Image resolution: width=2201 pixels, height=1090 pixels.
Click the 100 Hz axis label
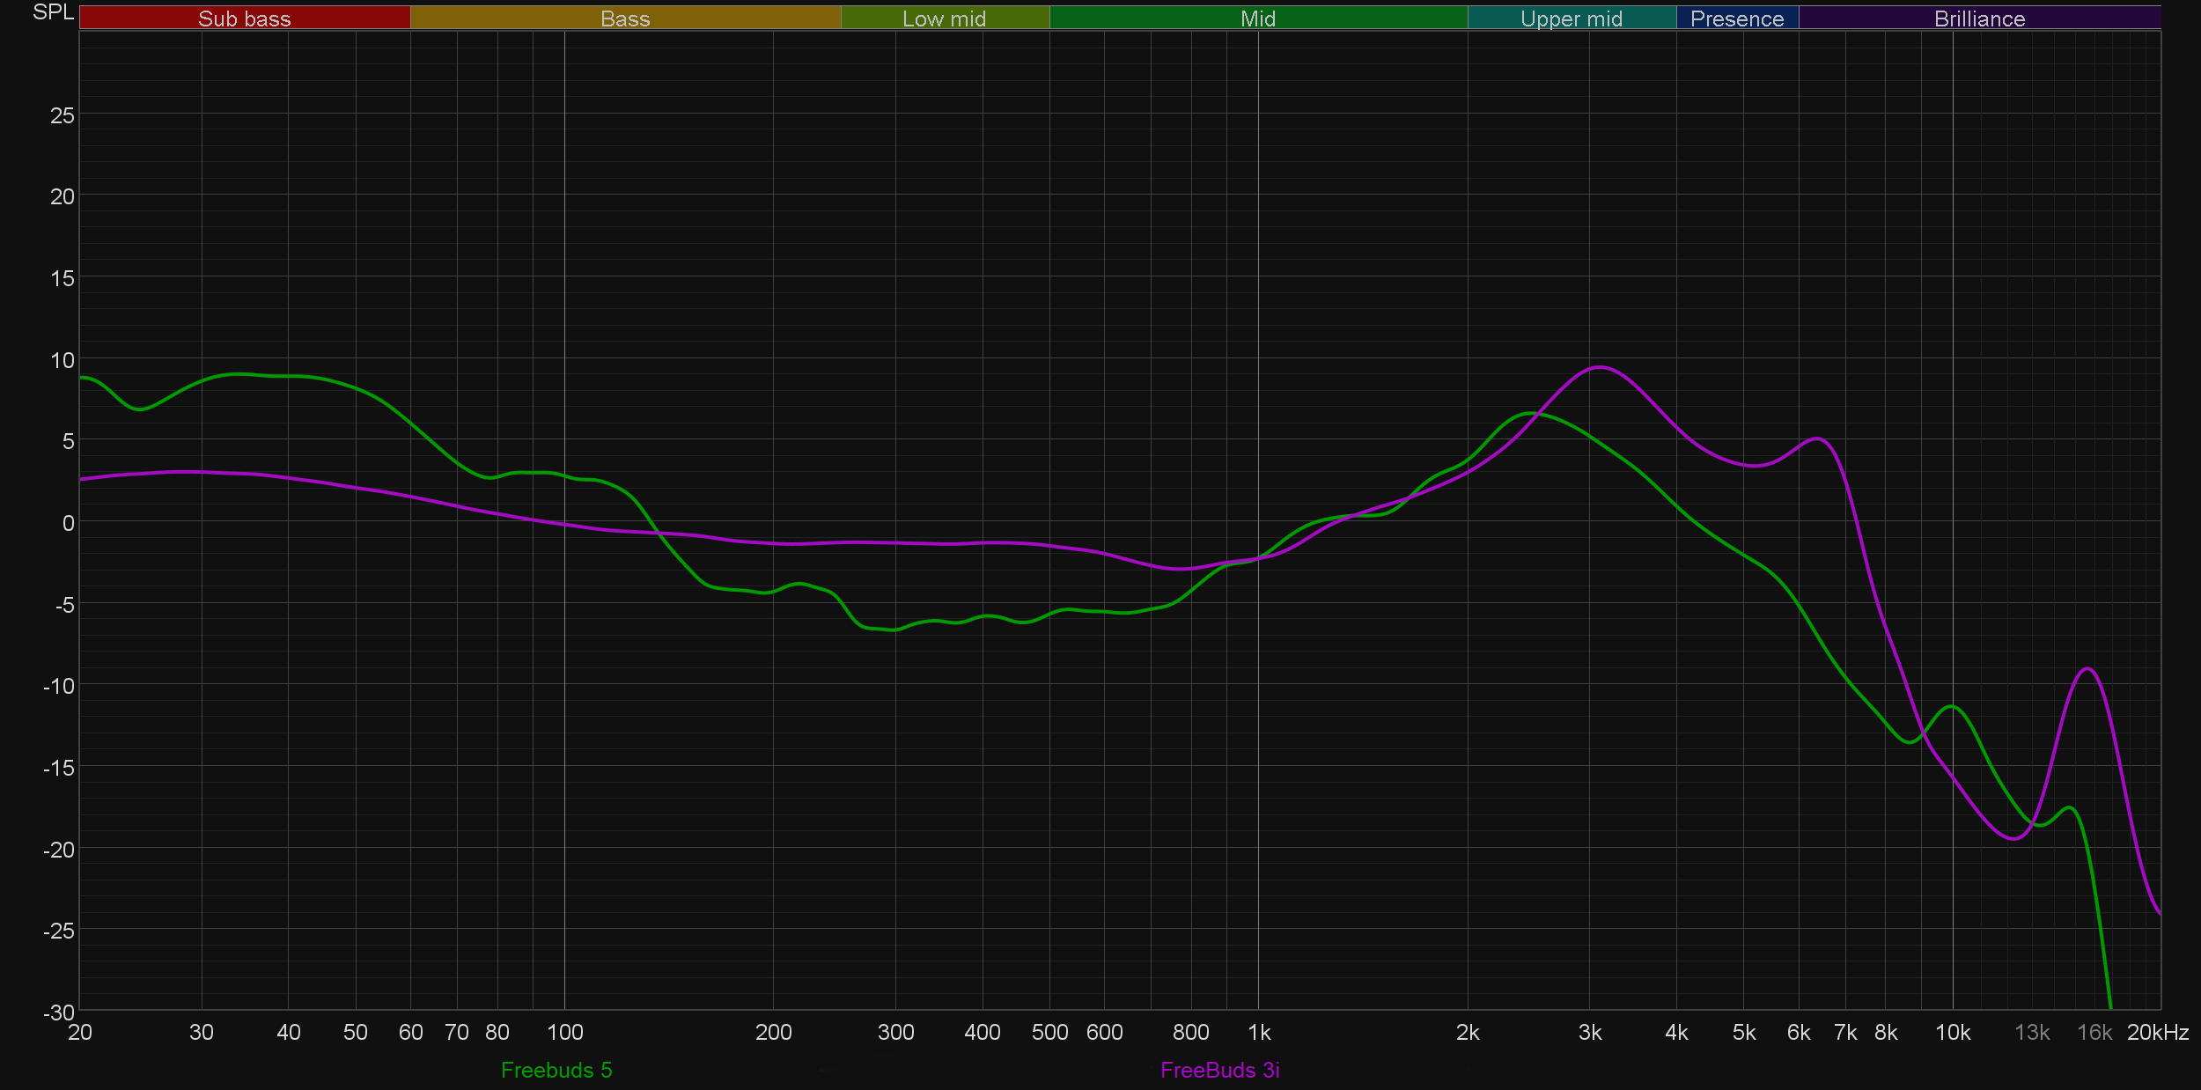pos(564,1032)
